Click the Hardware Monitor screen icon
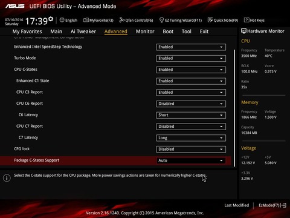Image resolution: width=290 pixels, height=218 pixels. (243, 31)
